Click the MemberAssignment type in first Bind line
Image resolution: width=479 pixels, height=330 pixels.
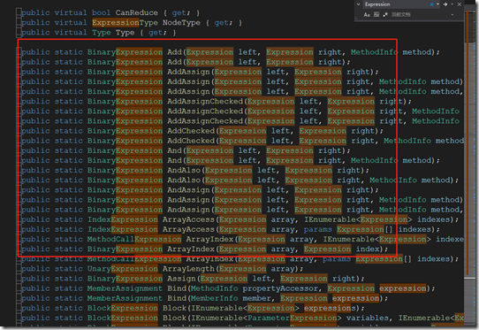[x=125, y=288]
